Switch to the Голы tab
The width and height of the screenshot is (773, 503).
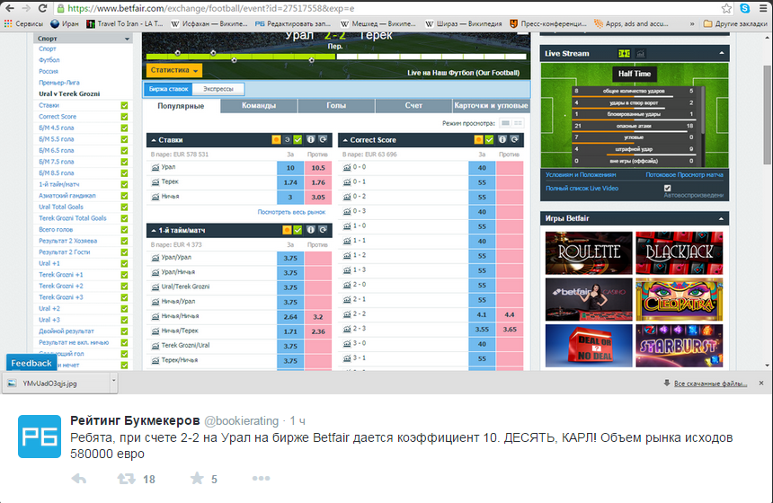(x=336, y=106)
